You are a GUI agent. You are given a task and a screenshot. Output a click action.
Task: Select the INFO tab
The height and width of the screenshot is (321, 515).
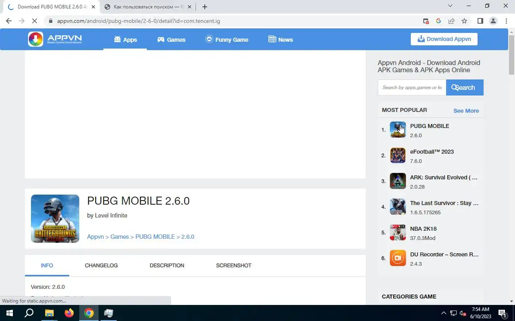(x=47, y=266)
